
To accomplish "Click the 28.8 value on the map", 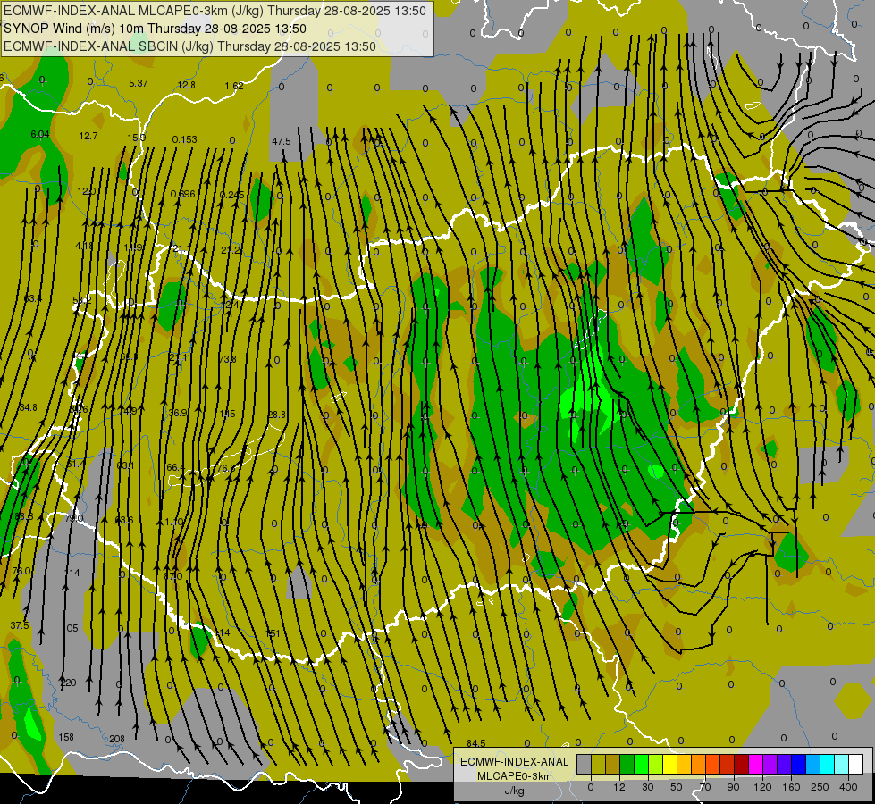I will pos(277,414).
